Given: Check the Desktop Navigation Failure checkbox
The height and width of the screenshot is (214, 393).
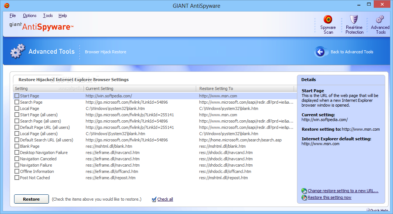Looking at the screenshot, I should 17,153.
